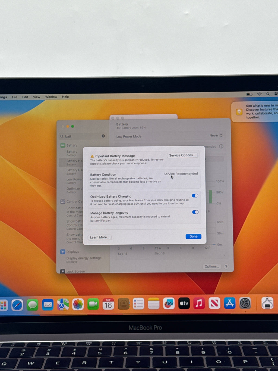Click the Options... button in Battery pane
278x371 pixels.
(212, 267)
